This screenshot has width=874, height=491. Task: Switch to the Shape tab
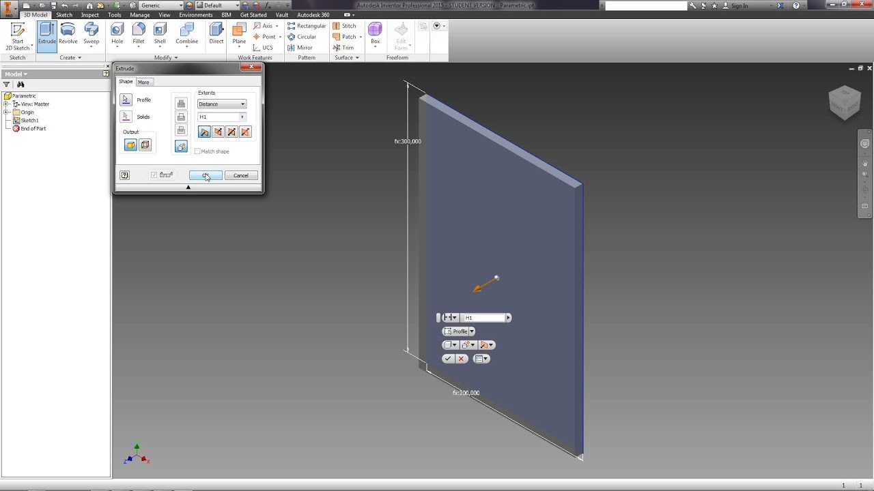(x=126, y=82)
